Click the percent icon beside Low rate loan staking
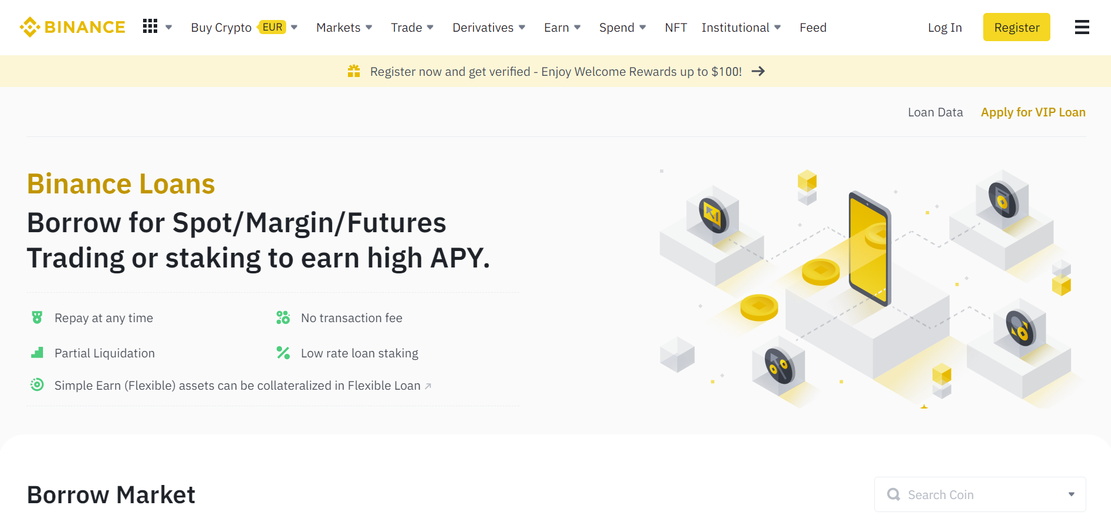 coord(283,353)
